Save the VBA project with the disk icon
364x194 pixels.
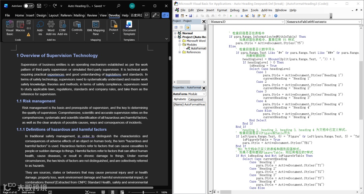point(190,16)
